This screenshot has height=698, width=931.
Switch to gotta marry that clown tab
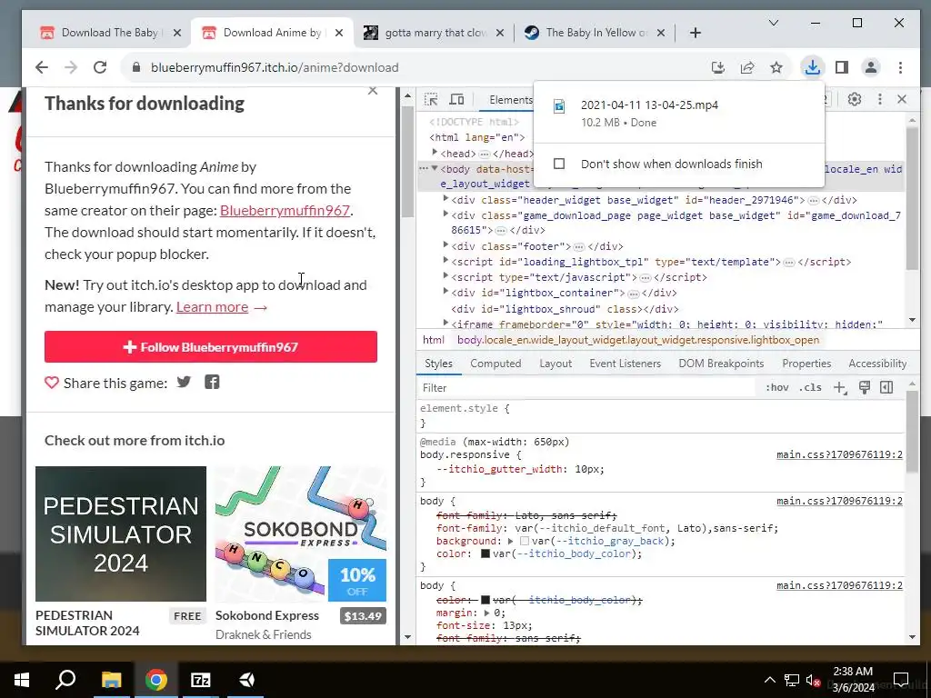click(434, 33)
